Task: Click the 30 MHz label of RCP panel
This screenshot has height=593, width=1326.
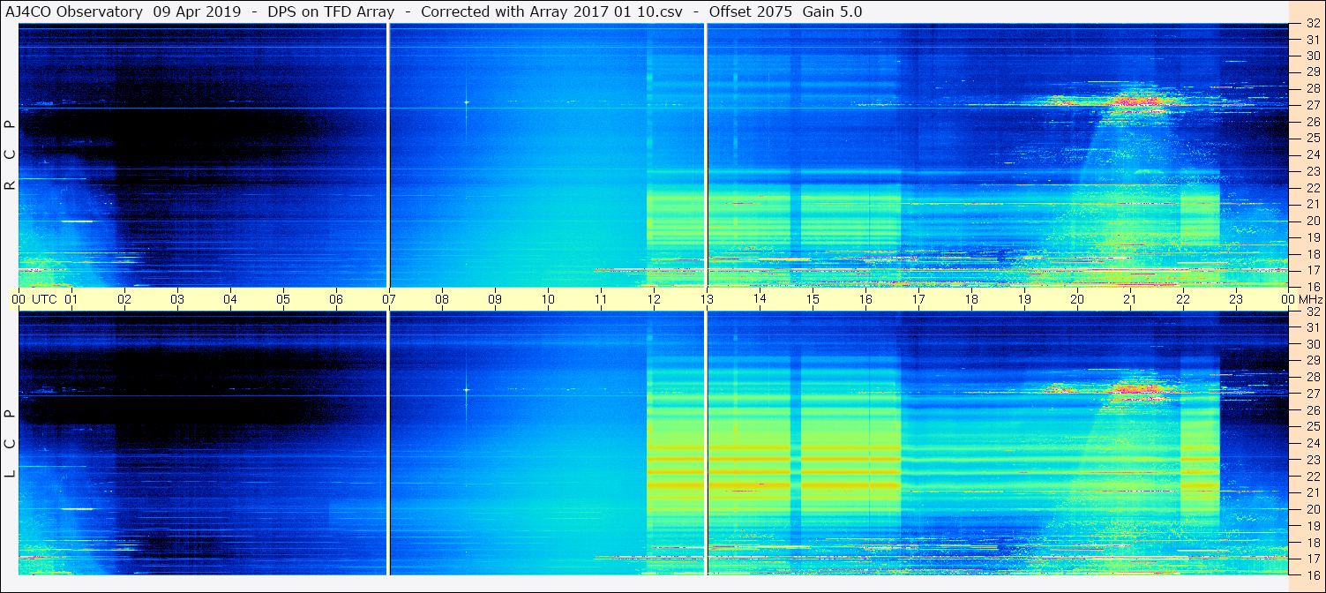Action: [x=1313, y=56]
